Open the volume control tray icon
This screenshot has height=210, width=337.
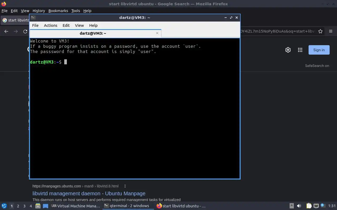click(x=299, y=206)
